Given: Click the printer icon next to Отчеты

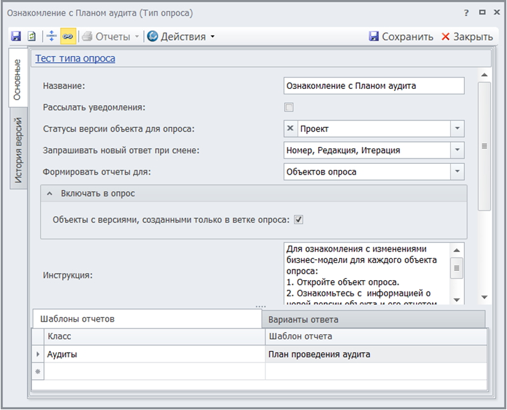Looking at the screenshot, I should point(87,36).
